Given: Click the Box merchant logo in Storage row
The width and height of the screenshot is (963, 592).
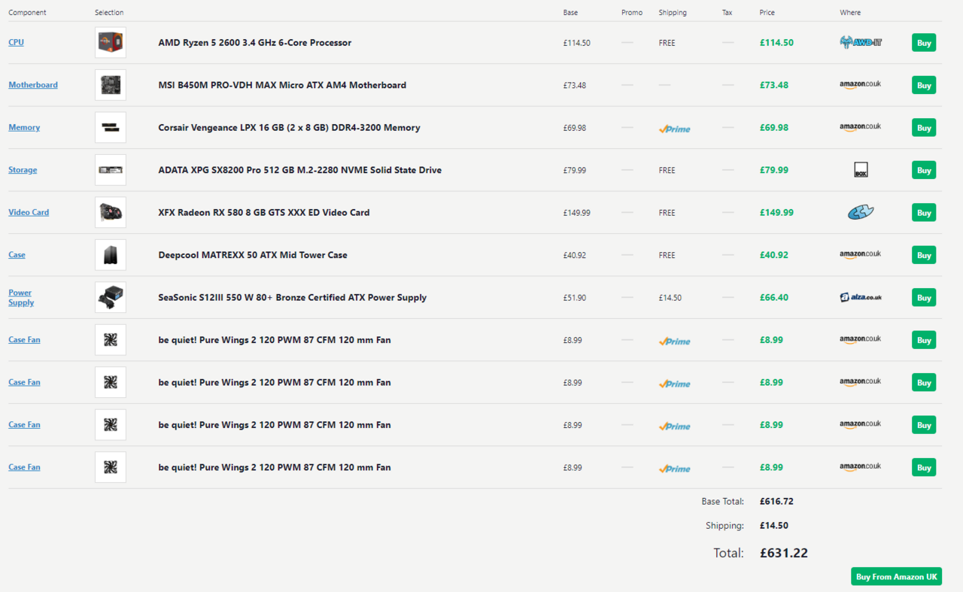Looking at the screenshot, I should 861,170.
